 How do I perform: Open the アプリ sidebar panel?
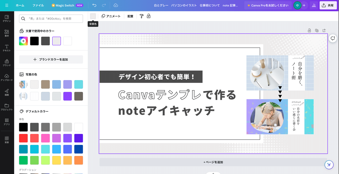coord(7,122)
